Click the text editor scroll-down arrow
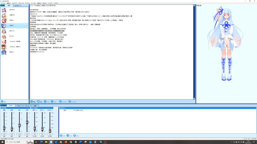This screenshot has height=144, width=257. point(194,98)
